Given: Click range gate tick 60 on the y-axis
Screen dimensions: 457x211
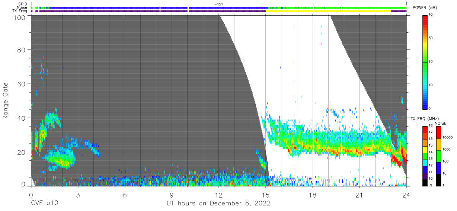Looking at the screenshot, I should click(x=22, y=84).
